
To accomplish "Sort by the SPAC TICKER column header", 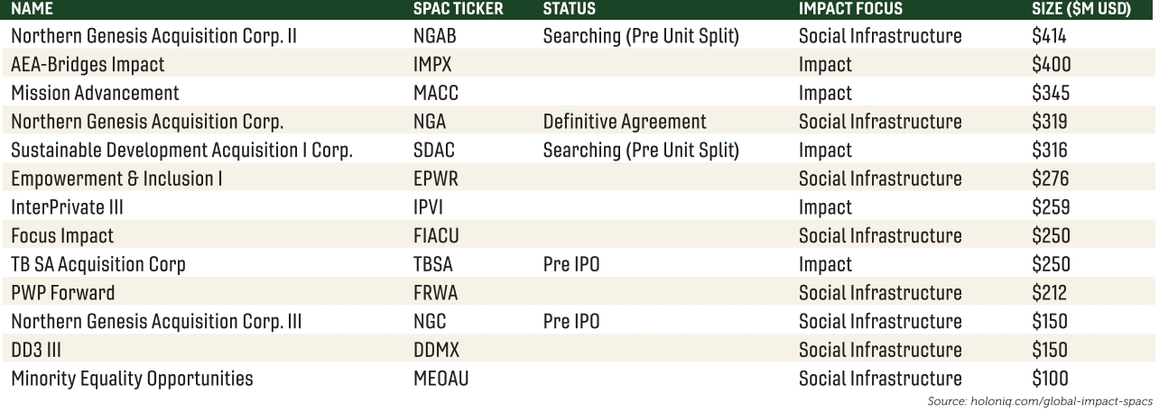I will [x=458, y=9].
